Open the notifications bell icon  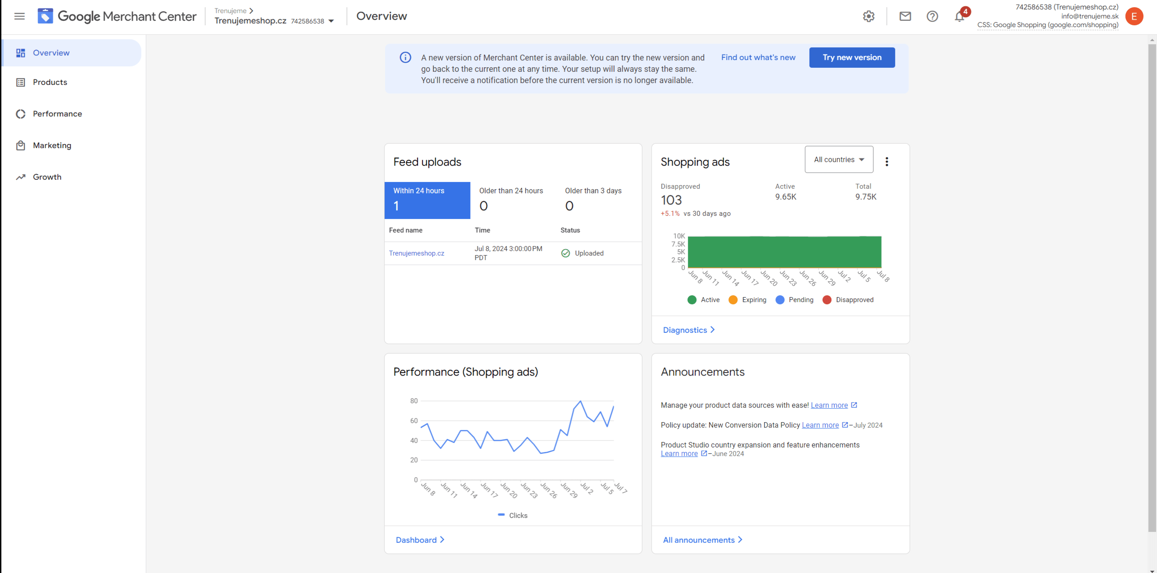click(x=959, y=16)
